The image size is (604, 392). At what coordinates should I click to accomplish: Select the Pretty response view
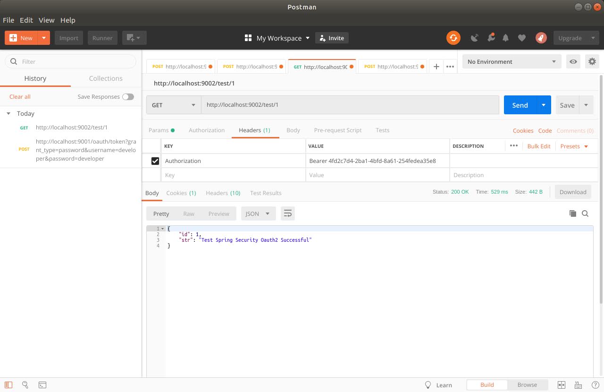[161, 213]
